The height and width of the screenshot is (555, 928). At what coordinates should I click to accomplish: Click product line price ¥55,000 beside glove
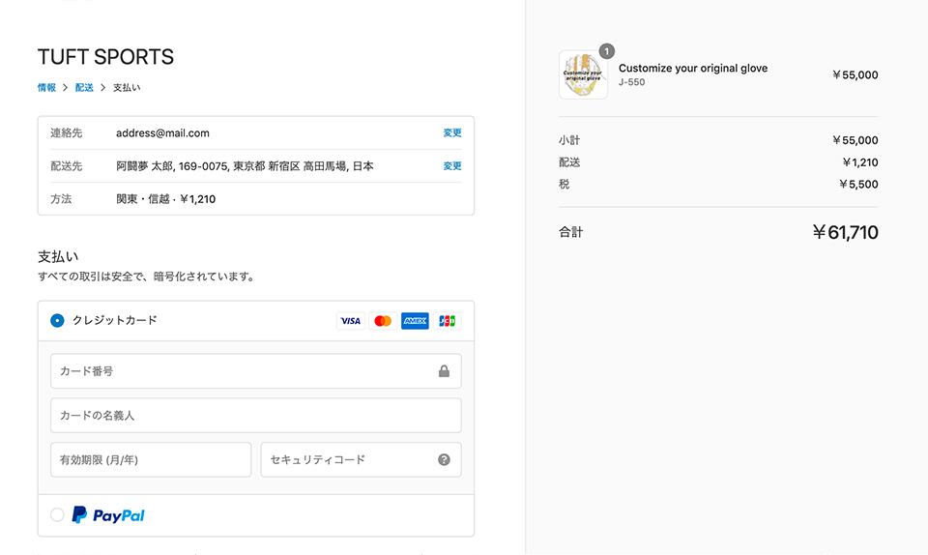(x=855, y=75)
